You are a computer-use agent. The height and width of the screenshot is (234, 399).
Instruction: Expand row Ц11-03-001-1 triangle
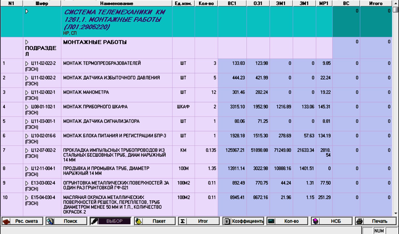27,121
